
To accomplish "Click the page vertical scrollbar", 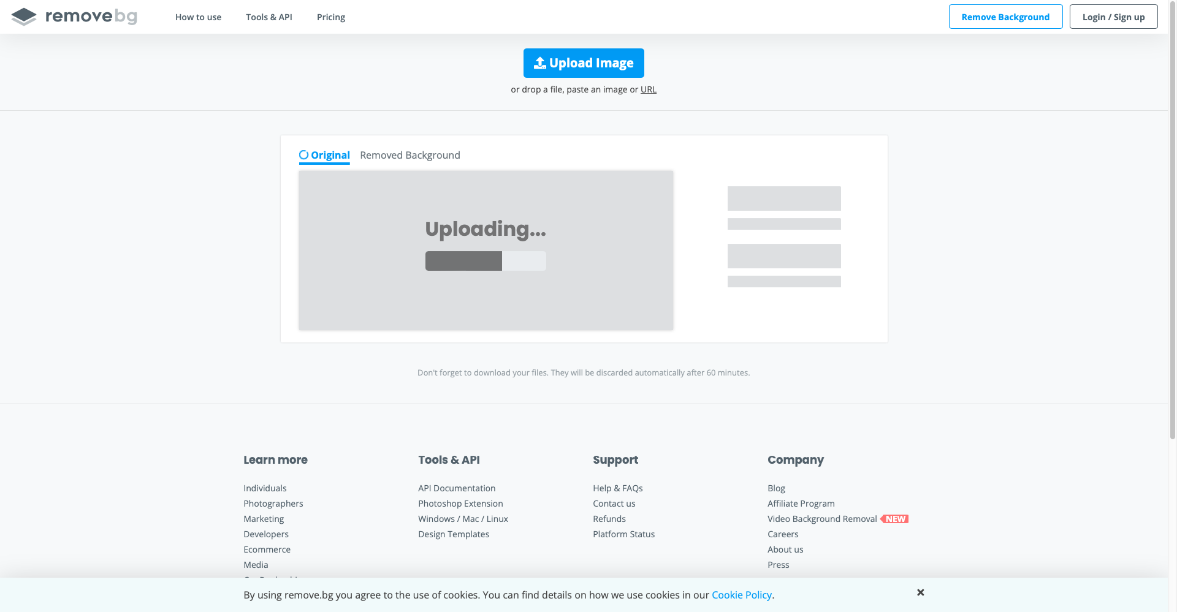I will pos(1173,221).
